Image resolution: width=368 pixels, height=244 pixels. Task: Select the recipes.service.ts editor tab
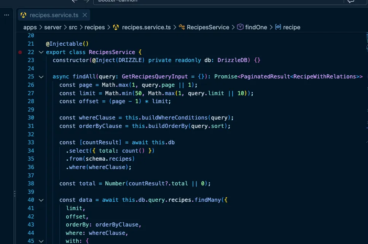54,15
